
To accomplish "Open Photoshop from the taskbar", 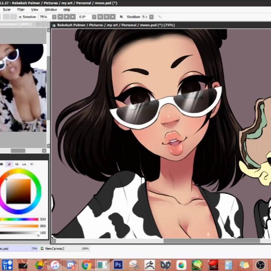I will (118, 265).
